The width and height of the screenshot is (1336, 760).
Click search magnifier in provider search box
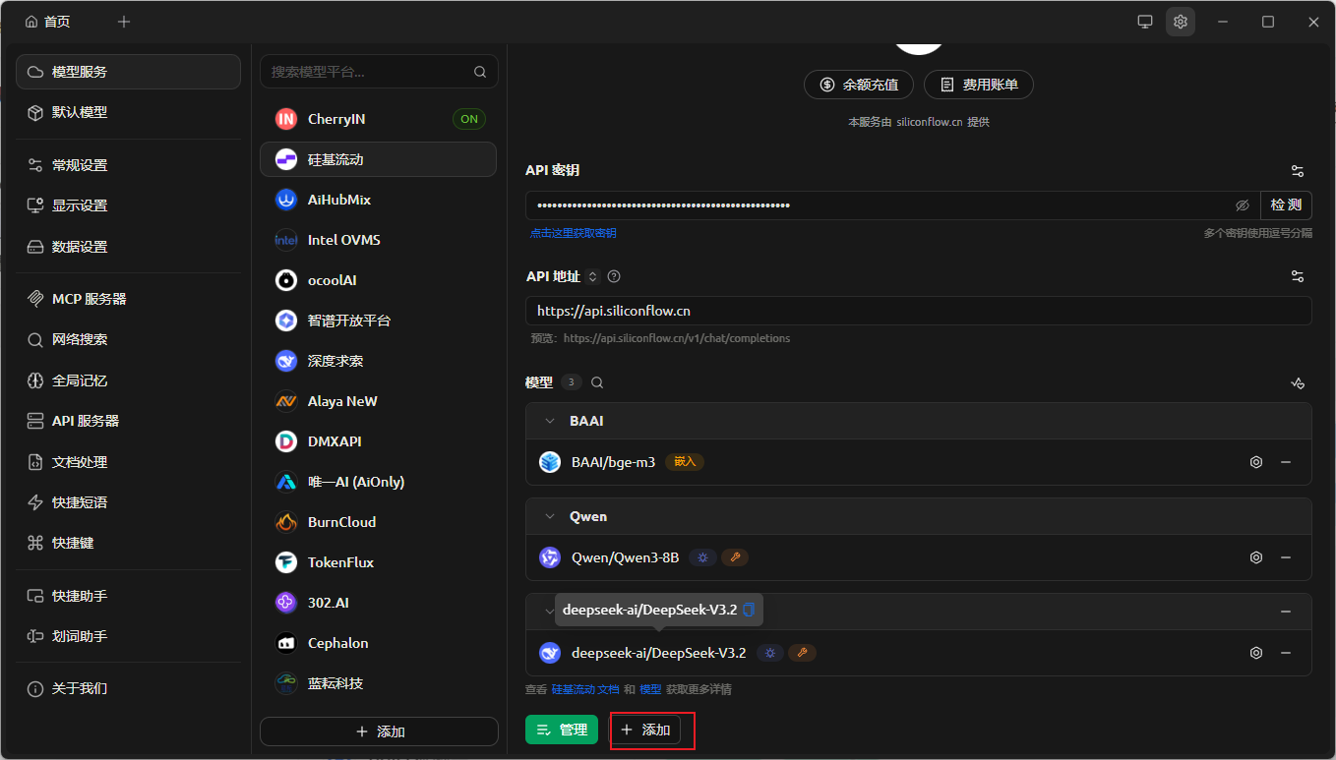click(x=480, y=72)
